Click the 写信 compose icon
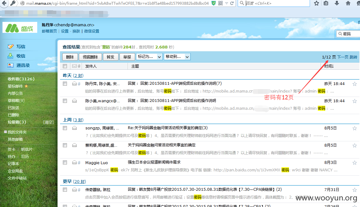Screen dimensions: 360x207 tap(11, 47)
